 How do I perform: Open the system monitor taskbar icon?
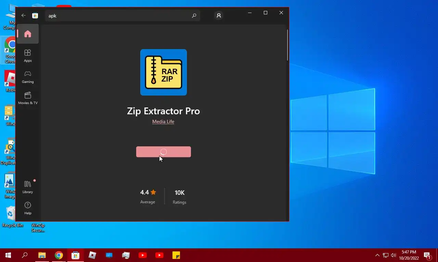click(126, 255)
